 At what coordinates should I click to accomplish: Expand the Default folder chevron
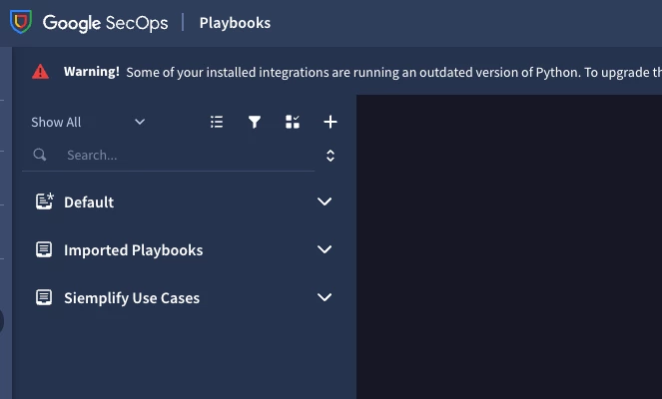325,201
